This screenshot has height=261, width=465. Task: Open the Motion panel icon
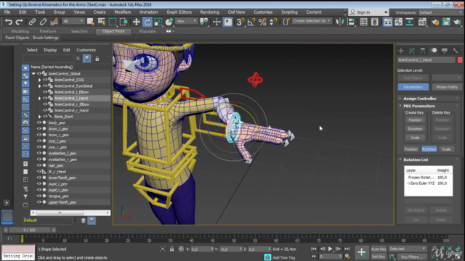(434, 51)
